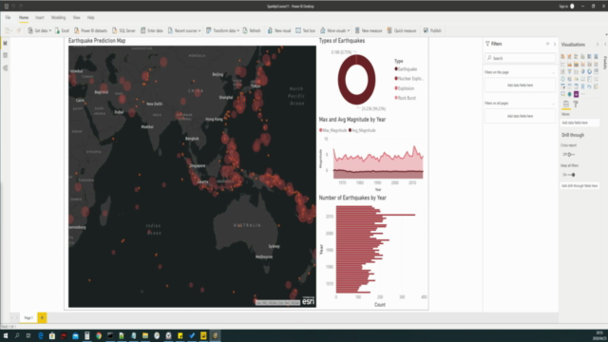This screenshot has width=608, height=342.
Task: Open Microsoft Edge from taskbar
Action: (40, 335)
